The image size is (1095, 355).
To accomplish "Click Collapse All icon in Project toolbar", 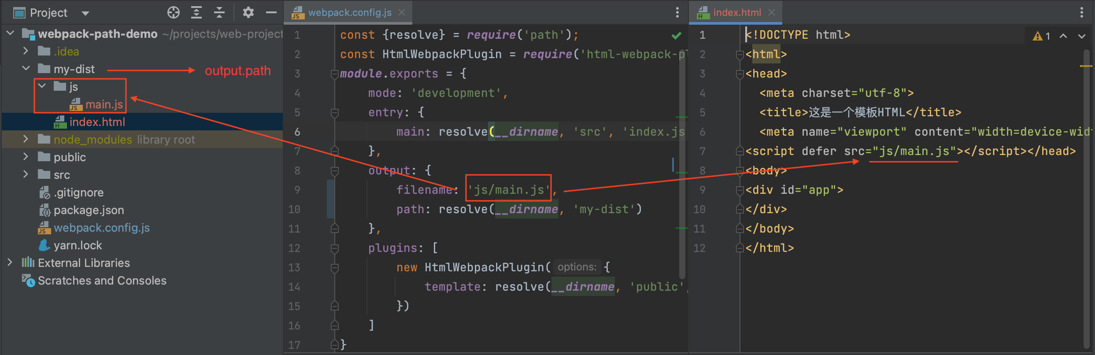I will pyautogui.click(x=219, y=12).
